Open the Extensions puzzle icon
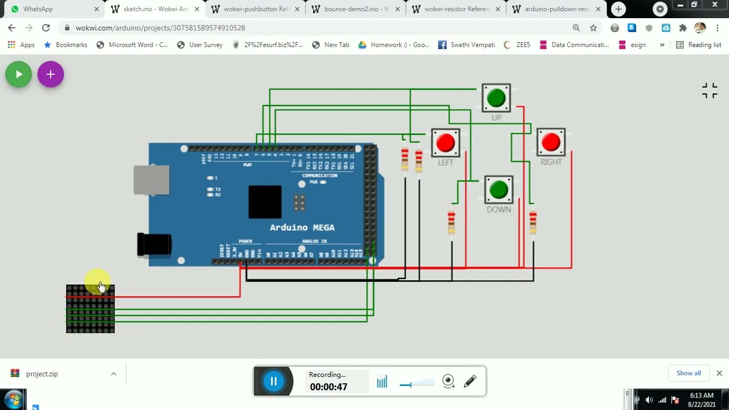 coord(683,27)
